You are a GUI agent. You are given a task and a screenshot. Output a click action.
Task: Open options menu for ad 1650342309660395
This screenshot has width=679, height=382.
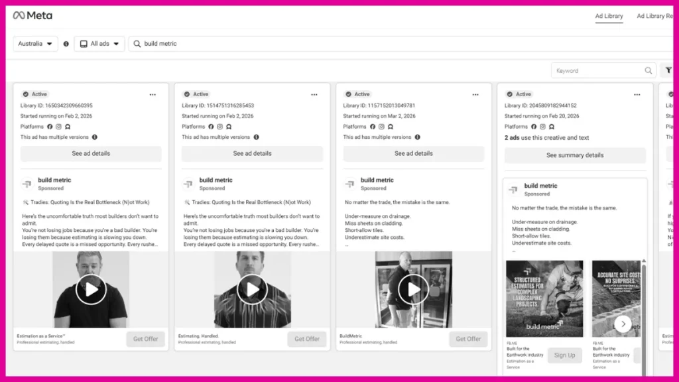tap(153, 94)
